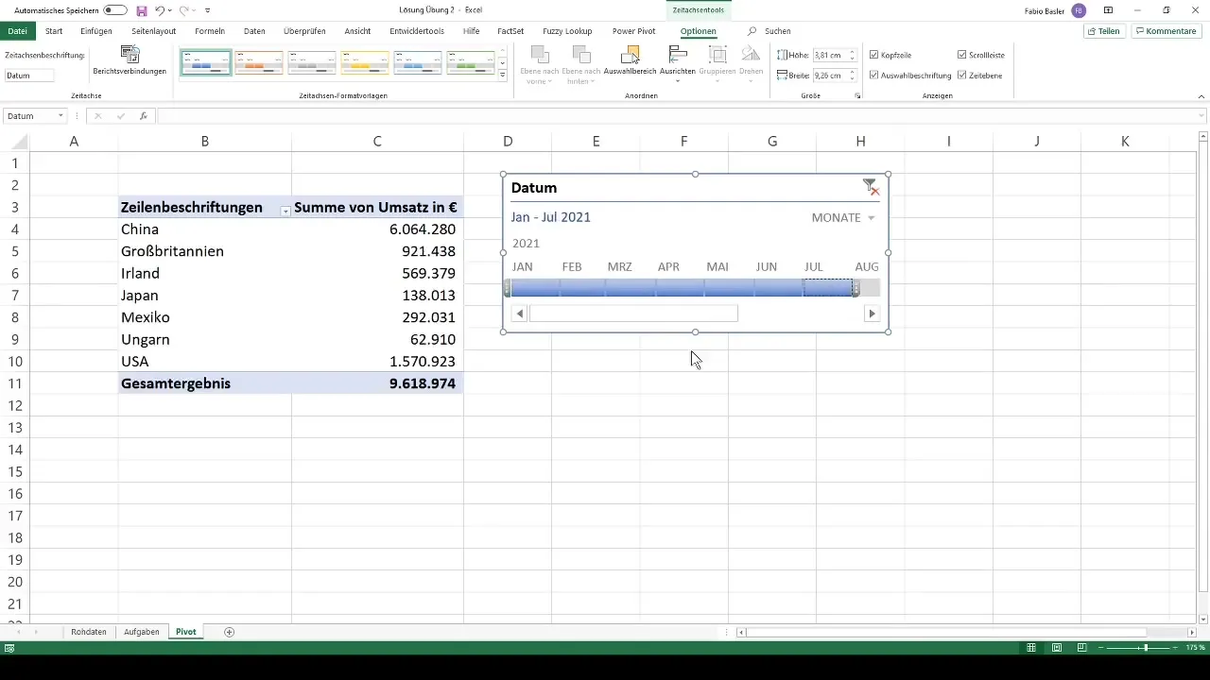Image resolution: width=1210 pixels, height=680 pixels.
Task: Expand the Zeitachsen-Formatvorlagen gallery More arrow
Action: [503, 75]
